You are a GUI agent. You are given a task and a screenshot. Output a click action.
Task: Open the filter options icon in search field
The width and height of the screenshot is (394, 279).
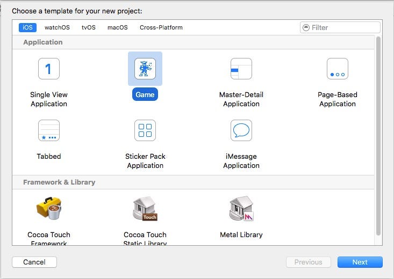coord(306,27)
